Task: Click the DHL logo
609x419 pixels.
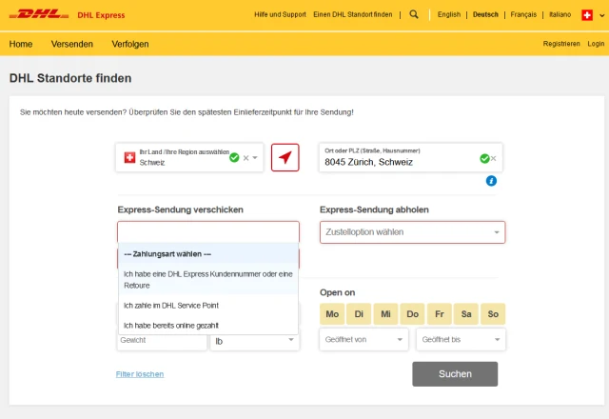Action: [40, 15]
